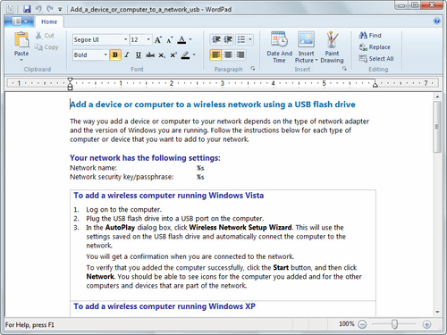
Task: Insert a Paint Drawing
Action: [332, 47]
